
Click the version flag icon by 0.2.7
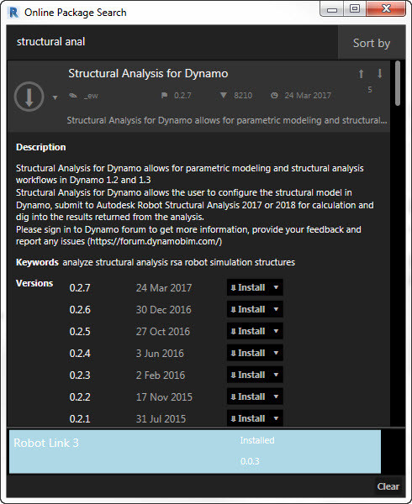point(164,96)
